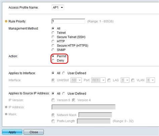Click the "Applies to Interface:" label
The height and width of the screenshot is (136, 159).
tap(22, 73)
